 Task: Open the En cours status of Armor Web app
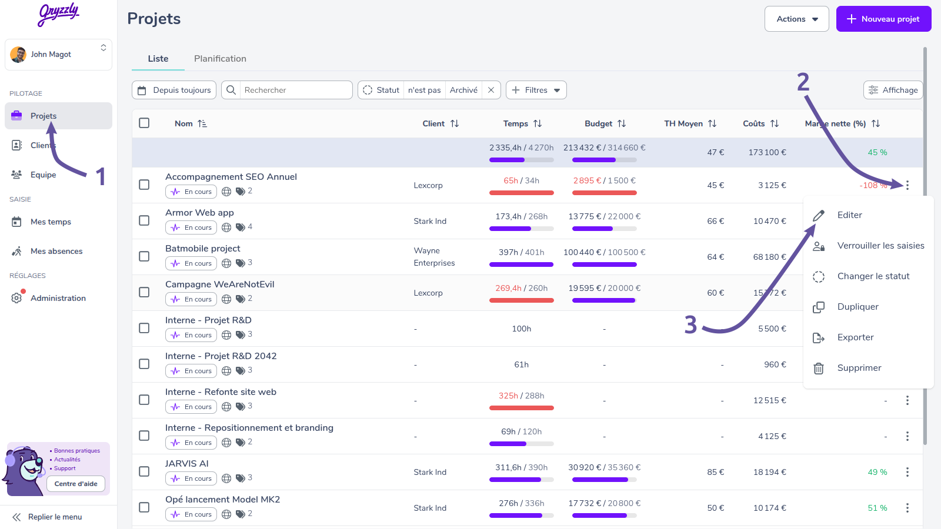click(191, 227)
